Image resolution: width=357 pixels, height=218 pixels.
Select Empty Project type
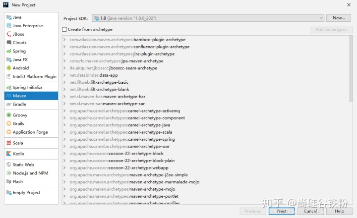click(x=31, y=193)
